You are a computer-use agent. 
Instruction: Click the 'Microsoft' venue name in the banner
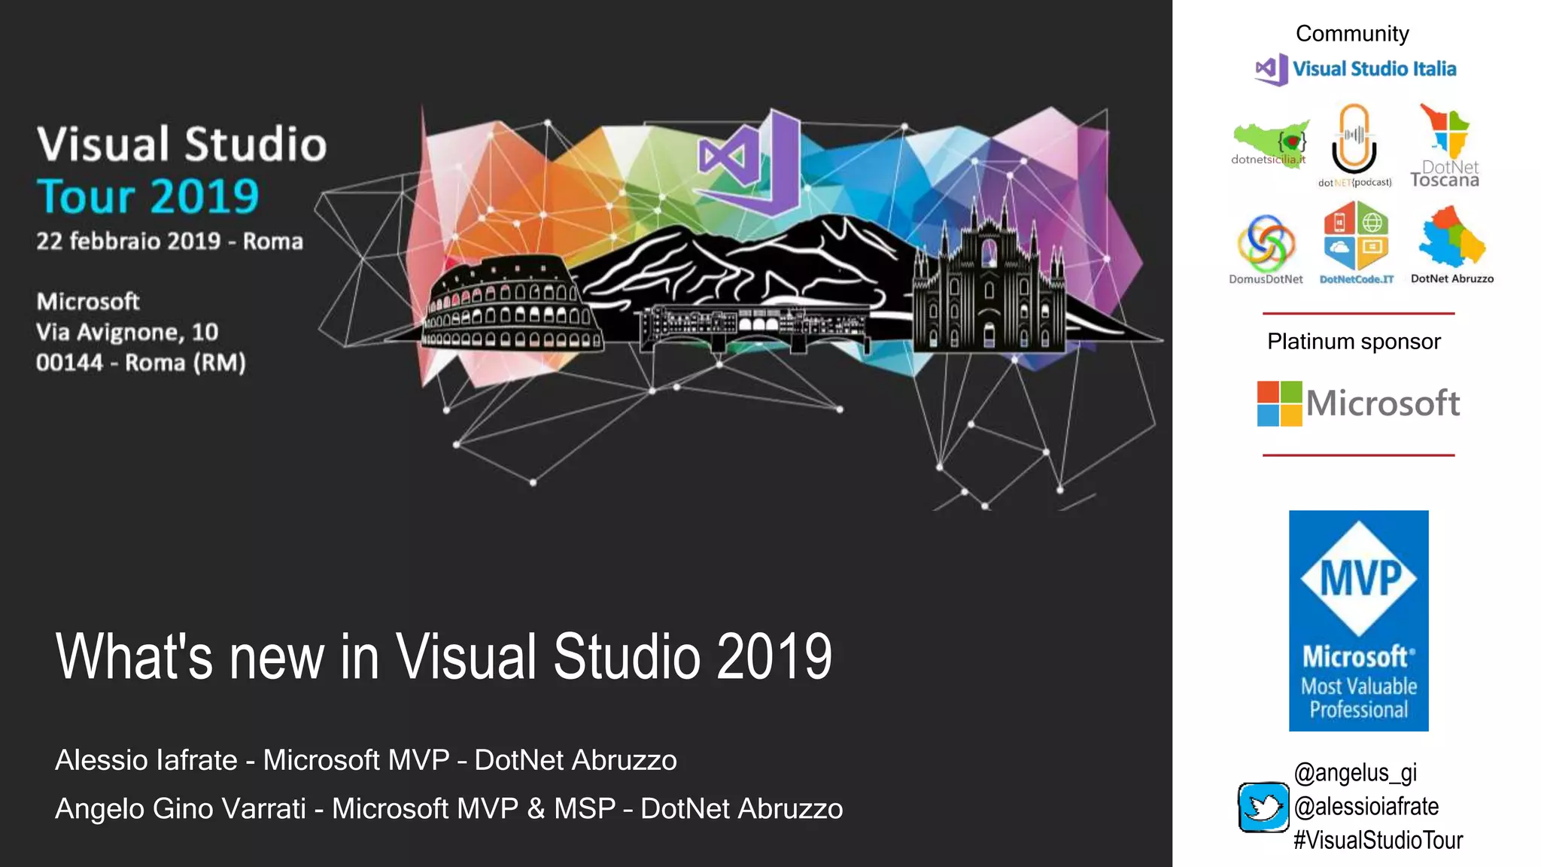pyautogui.click(x=88, y=302)
